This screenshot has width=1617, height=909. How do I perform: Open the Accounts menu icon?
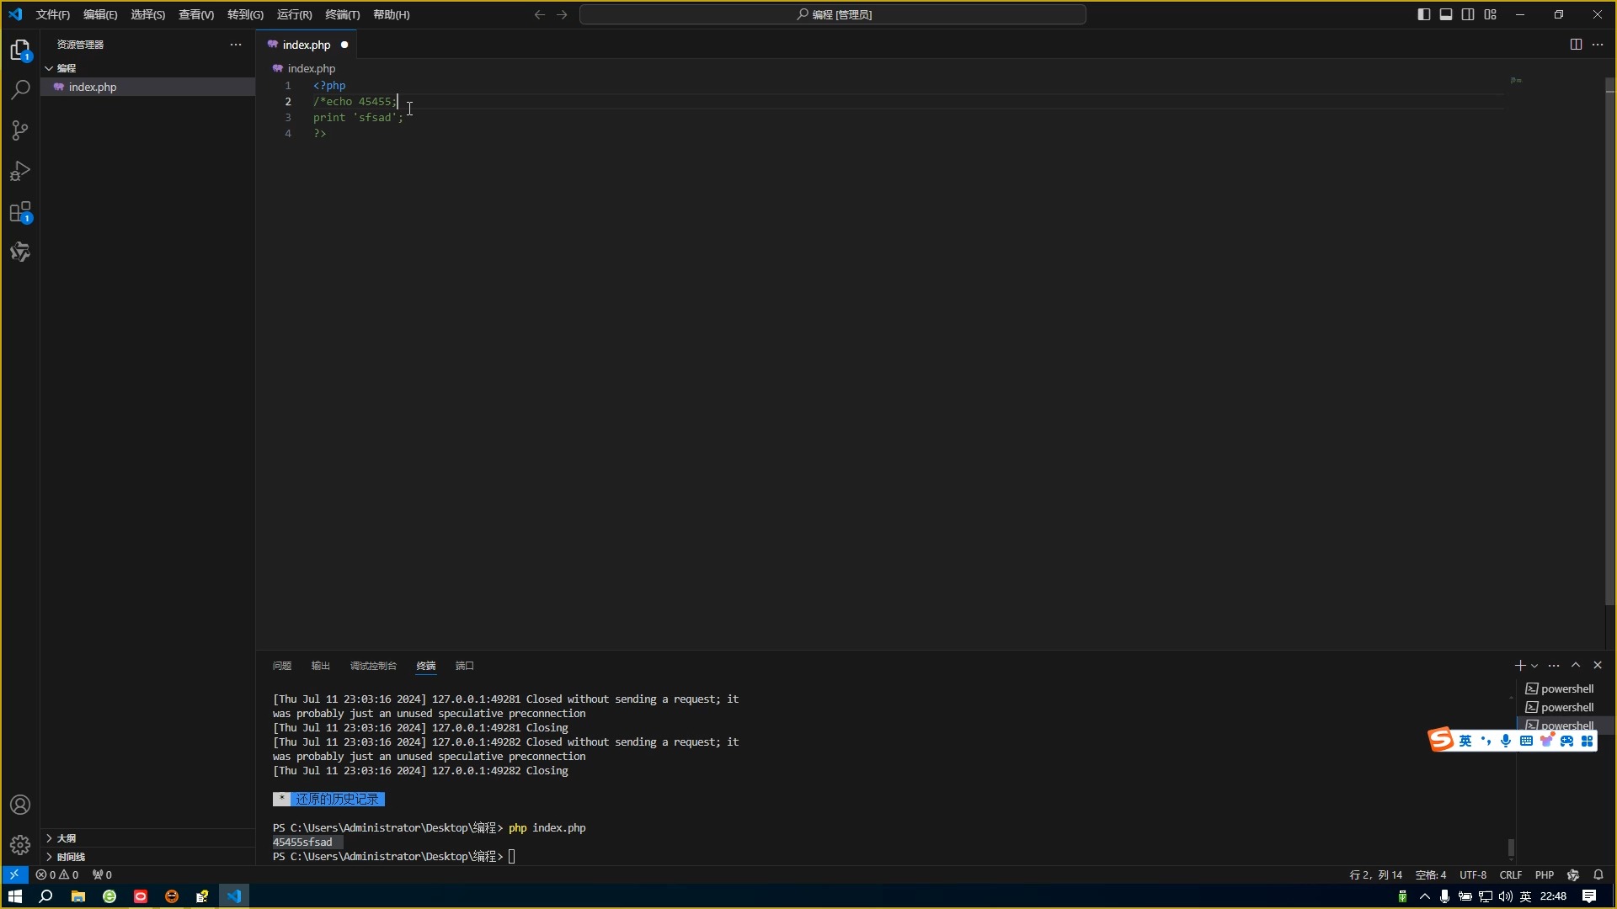click(20, 805)
